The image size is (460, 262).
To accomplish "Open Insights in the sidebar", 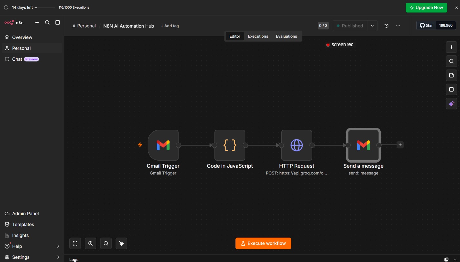I will coord(32,235).
